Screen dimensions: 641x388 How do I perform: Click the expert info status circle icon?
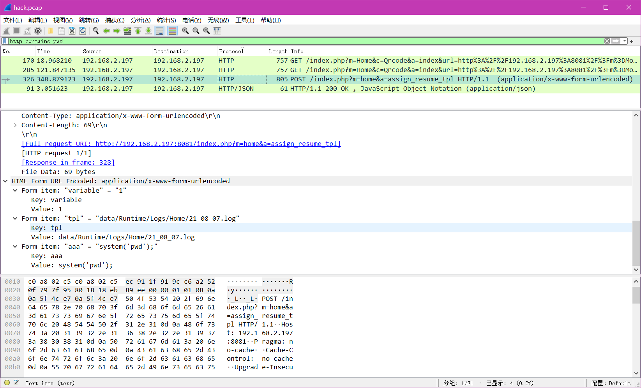(x=7, y=383)
